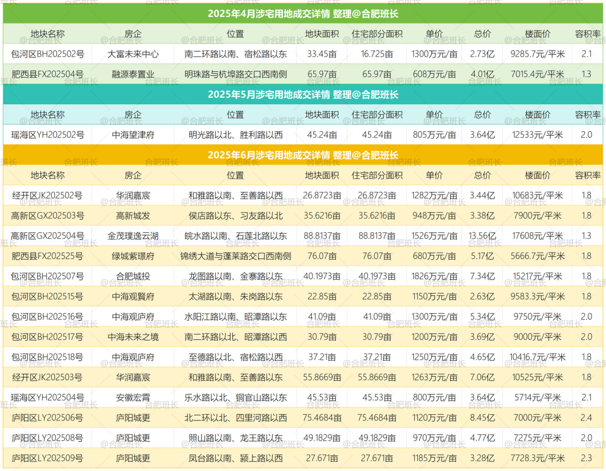Image resolution: width=606 pixels, height=471 pixels.
Task: Click location 凤台路以南、颍上路以西
Action: click(x=235, y=458)
